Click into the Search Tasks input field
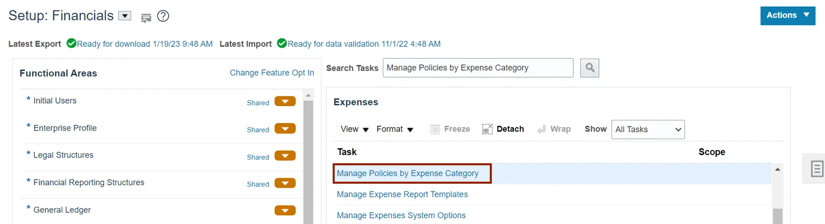825x224 pixels. pos(477,68)
